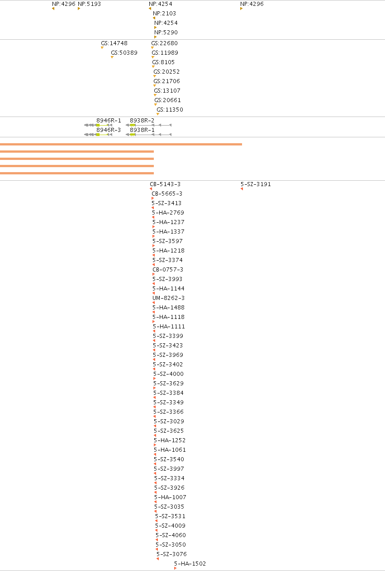Click the 5-SZ-3993 label
The height and width of the screenshot is (571, 385).
[x=167, y=279]
